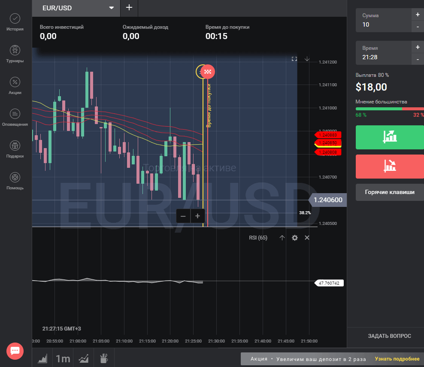Image resolution: width=424 pixels, height=367 pixels.
Task: Toggle chart fullscreen mode
Action: (294, 59)
